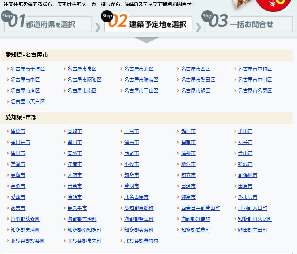Select 名古屋市緑区 link
This screenshot has width=297, height=254.
point(195,91)
